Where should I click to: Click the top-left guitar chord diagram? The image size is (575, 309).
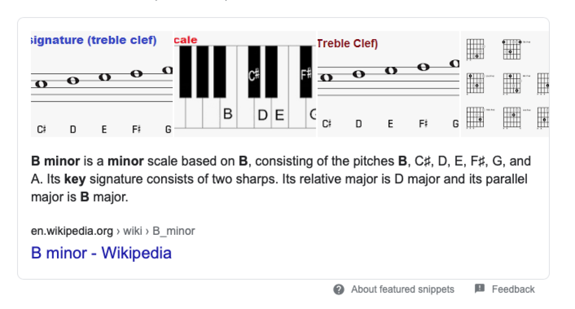(x=474, y=49)
